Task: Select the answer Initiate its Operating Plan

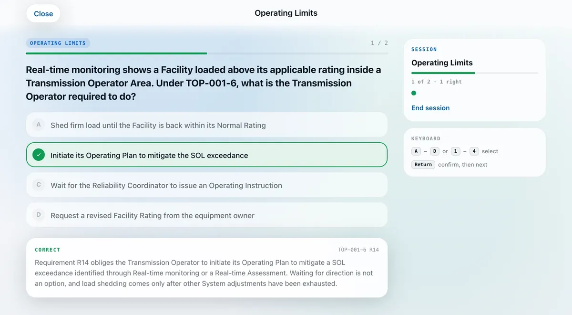Action: click(x=207, y=155)
